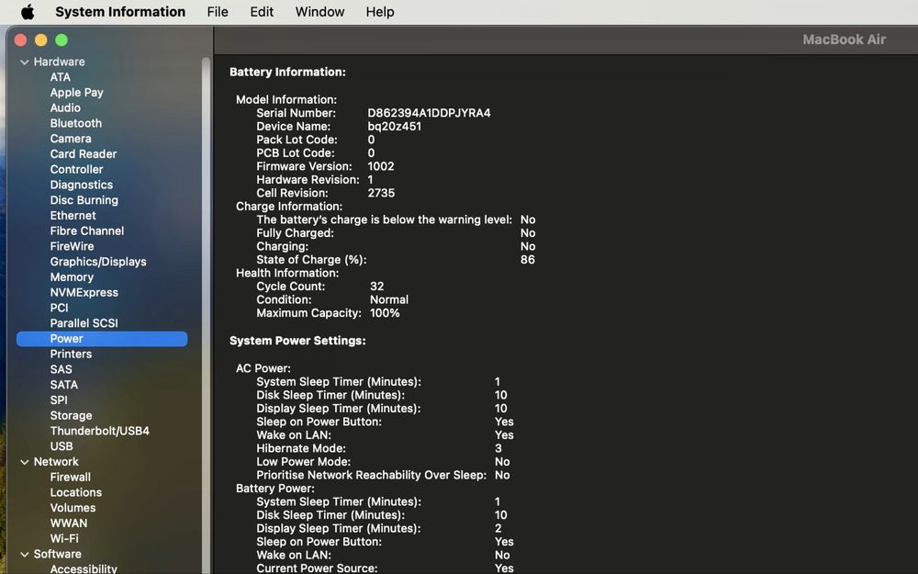The image size is (918, 574).
Task: Select Fibre Channel in the sidebar
Action: click(86, 231)
